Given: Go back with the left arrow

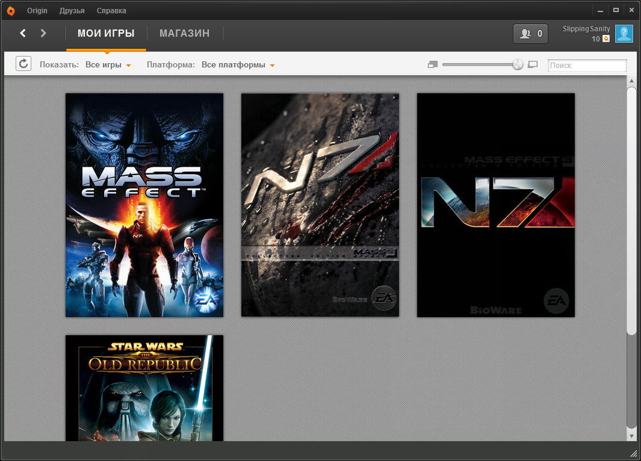Looking at the screenshot, I should [23, 33].
